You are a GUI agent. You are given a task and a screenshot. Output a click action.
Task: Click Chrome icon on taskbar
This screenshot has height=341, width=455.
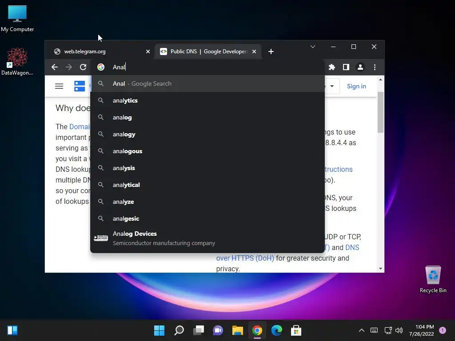257,330
